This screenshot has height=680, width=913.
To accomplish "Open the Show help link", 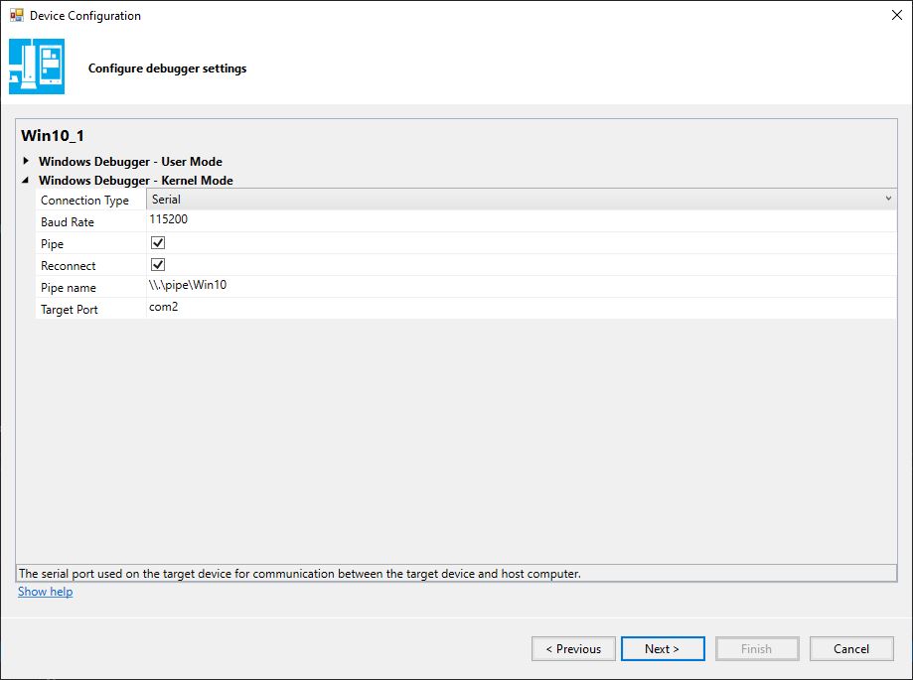I will (45, 592).
